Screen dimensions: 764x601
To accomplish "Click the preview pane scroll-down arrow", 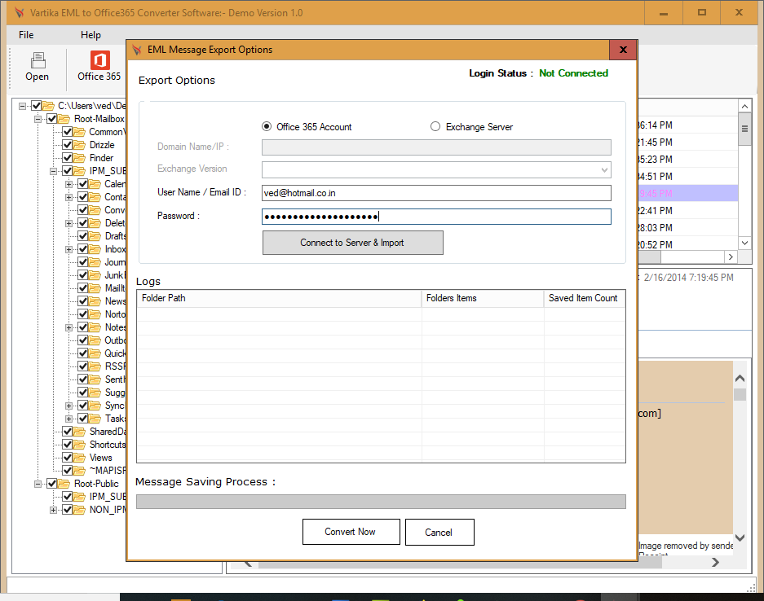I will point(740,537).
